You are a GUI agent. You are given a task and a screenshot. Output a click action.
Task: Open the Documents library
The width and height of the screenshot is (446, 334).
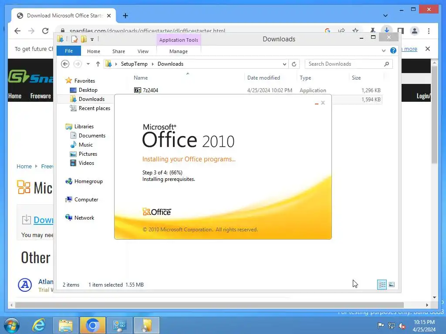[x=92, y=136]
